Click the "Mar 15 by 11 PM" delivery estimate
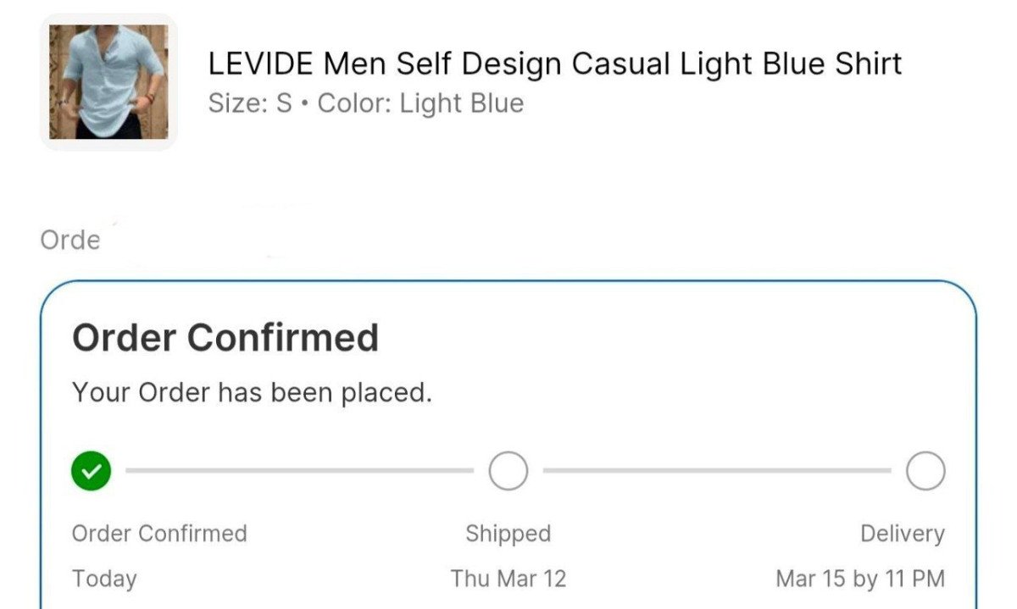Screen dimensions: 1017x609 (x=859, y=579)
